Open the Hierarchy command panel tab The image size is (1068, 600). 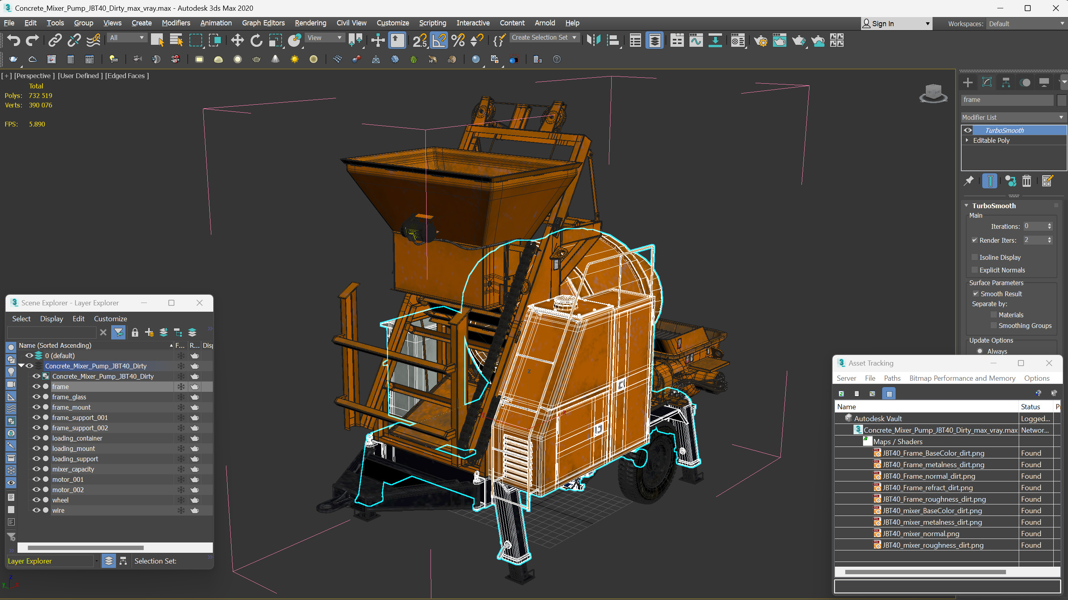coord(1006,82)
